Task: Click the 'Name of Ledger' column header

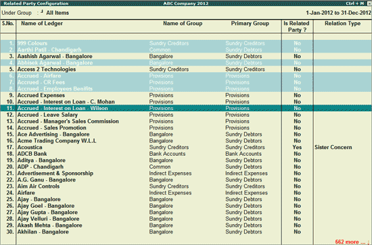Action: point(42,24)
